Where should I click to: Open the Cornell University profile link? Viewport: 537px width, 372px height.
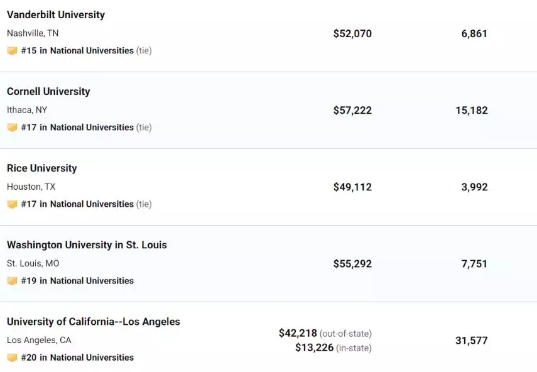click(x=48, y=92)
